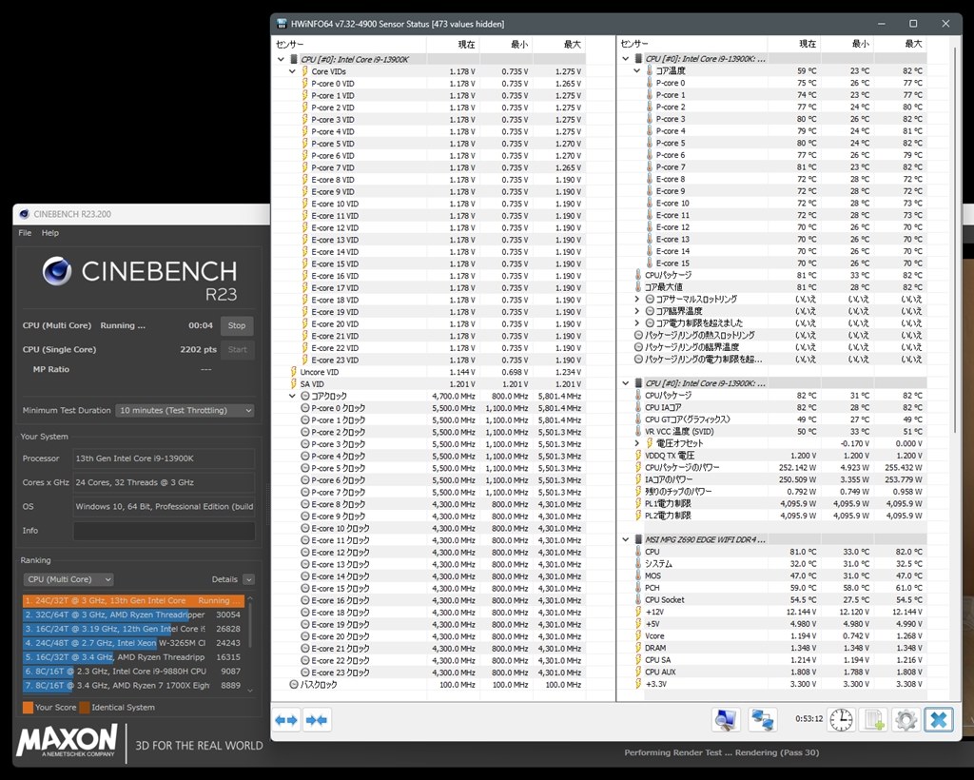Image resolution: width=974 pixels, height=780 pixels.
Task: Click the +12V lightning icon
Action: tap(638, 612)
